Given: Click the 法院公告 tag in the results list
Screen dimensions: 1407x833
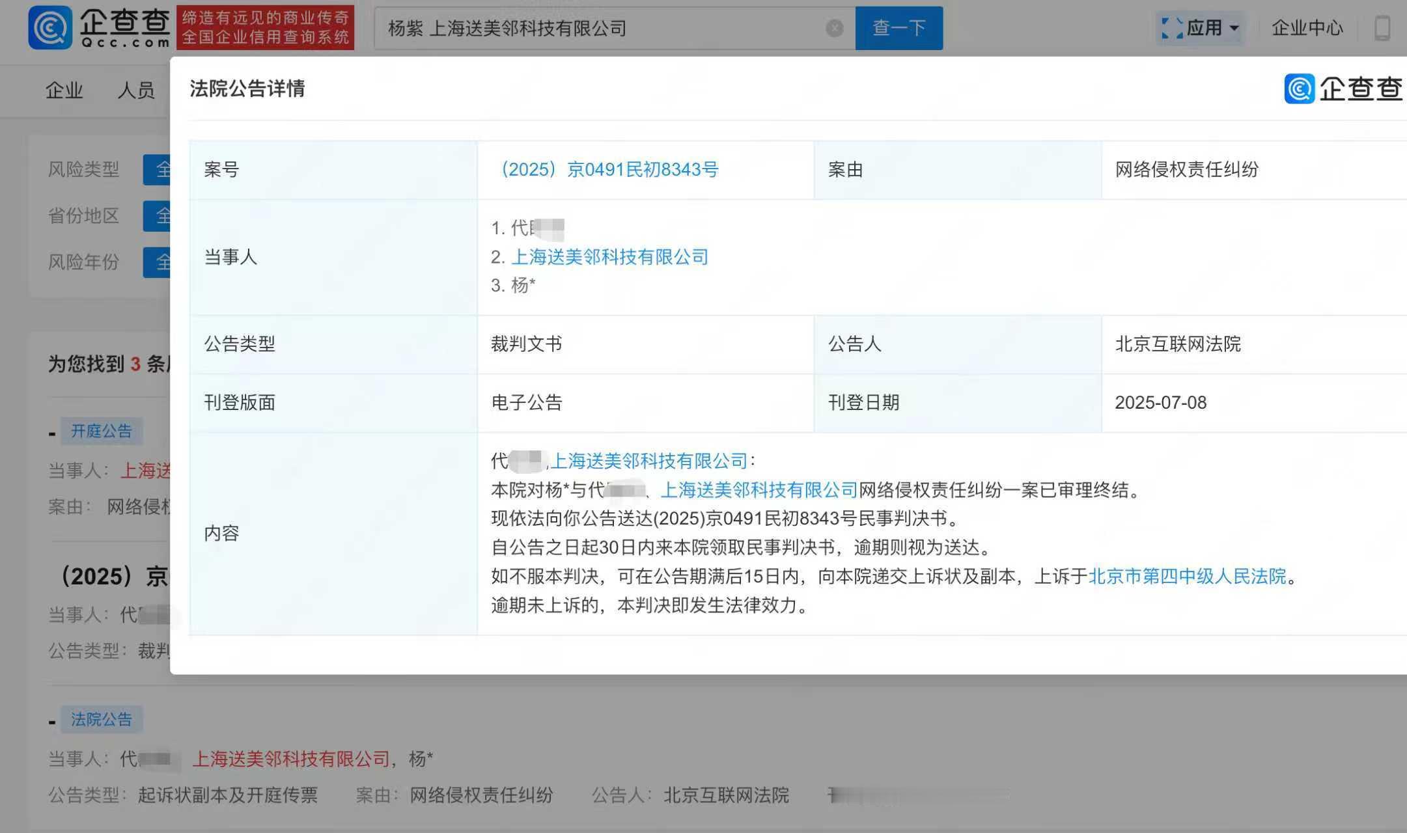Looking at the screenshot, I should pos(101,719).
